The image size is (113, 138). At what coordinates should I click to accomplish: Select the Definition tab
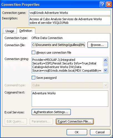click(x=26, y=31)
